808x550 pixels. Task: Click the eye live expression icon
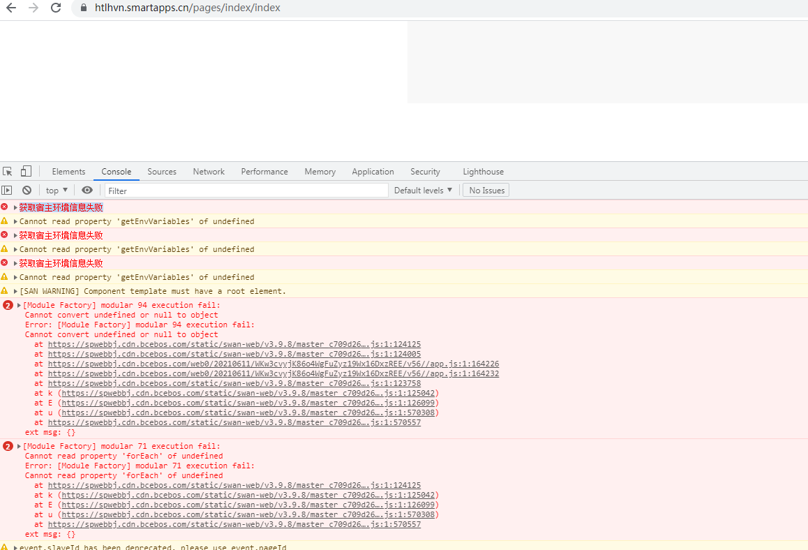click(87, 191)
